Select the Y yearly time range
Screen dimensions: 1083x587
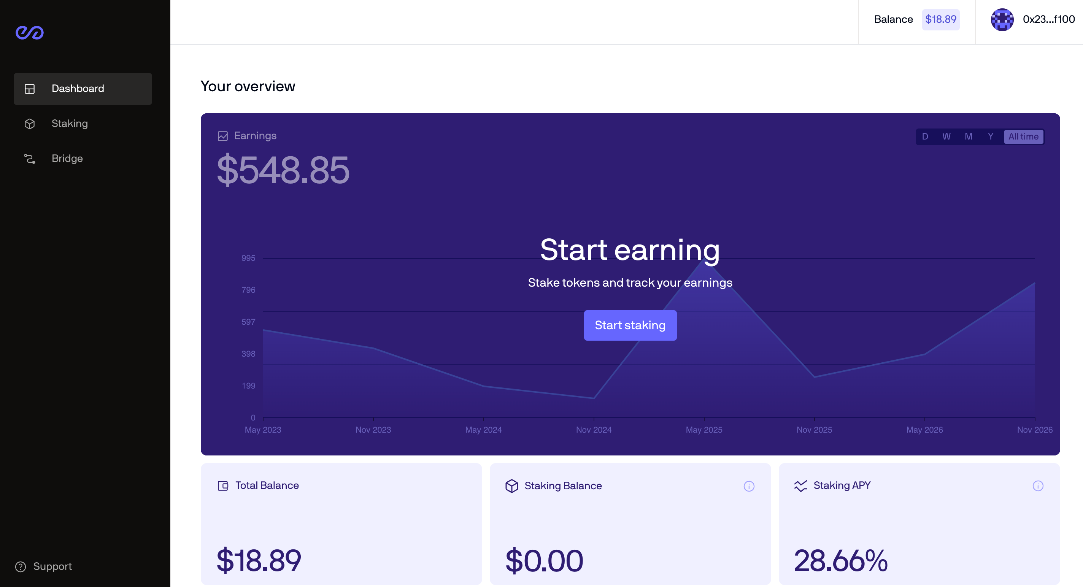click(x=991, y=136)
